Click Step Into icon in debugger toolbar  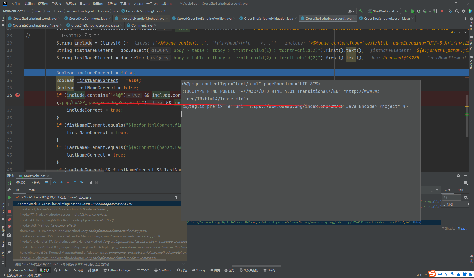click(62, 183)
